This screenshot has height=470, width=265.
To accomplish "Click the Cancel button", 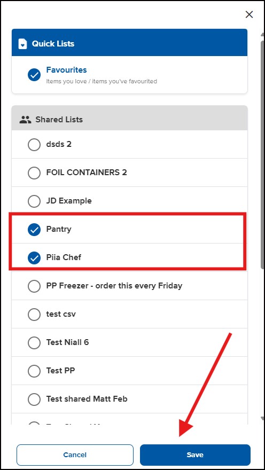I will click(75, 455).
